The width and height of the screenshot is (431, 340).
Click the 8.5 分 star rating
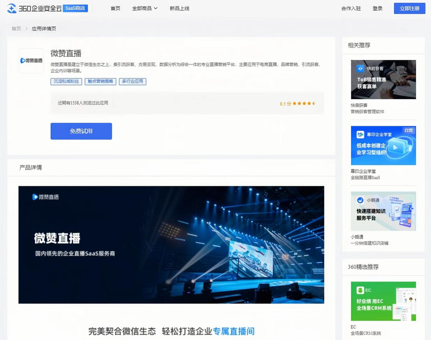coord(298,103)
